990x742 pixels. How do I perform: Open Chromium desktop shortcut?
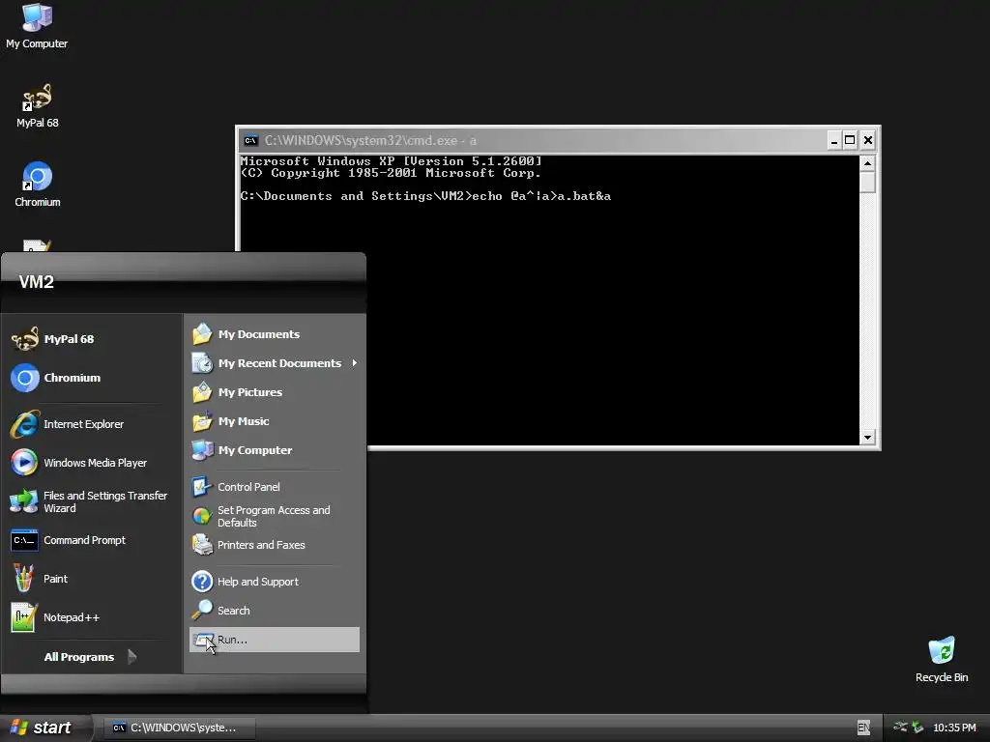pyautogui.click(x=38, y=185)
